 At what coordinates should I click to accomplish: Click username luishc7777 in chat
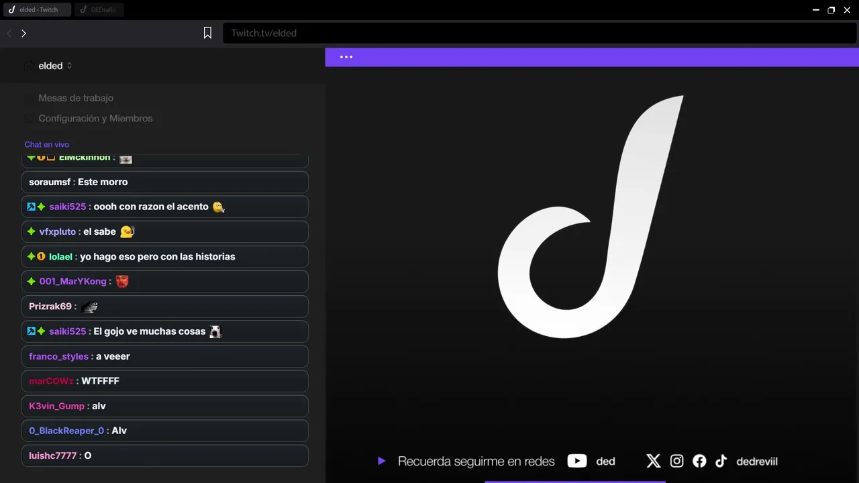tap(53, 455)
